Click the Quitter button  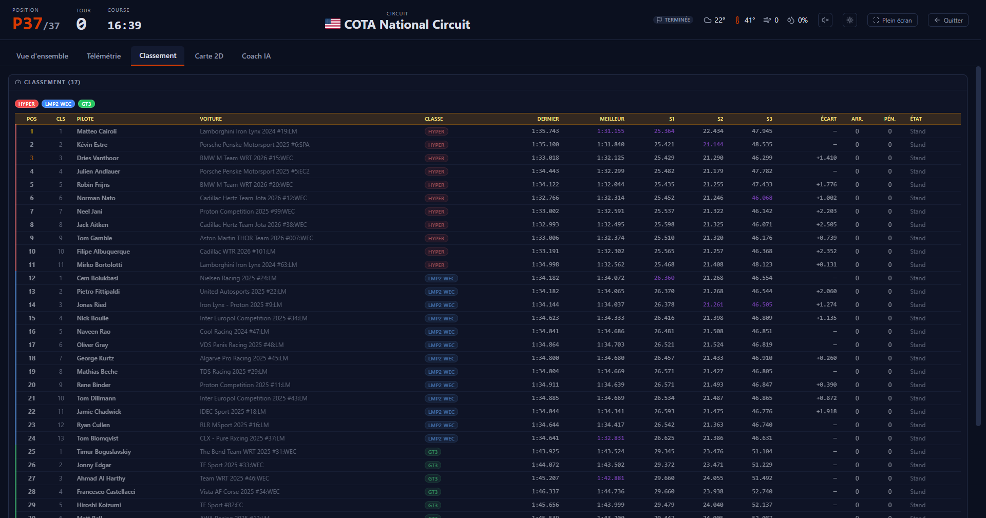click(x=948, y=20)
